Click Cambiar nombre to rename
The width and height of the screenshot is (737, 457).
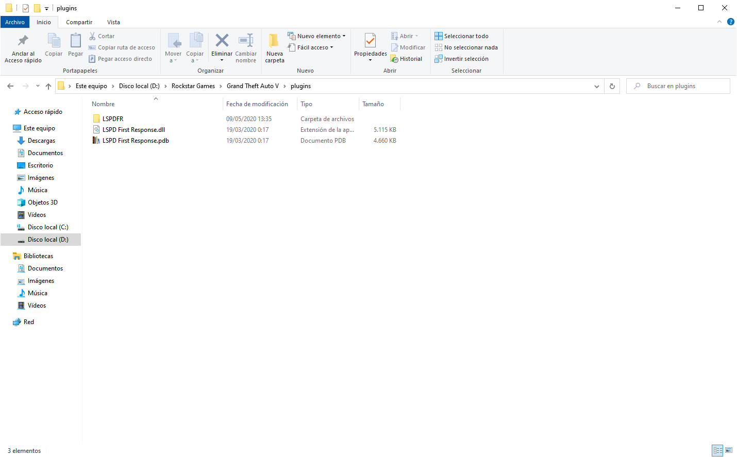[246, 48]
